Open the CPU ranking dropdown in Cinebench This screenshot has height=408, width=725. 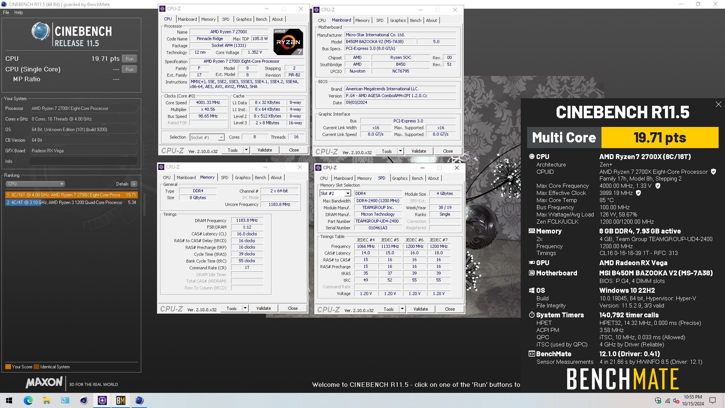[x=35, y=184]
